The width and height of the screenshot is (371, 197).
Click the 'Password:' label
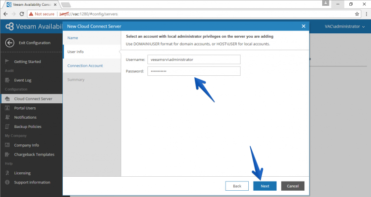[135, 71]
